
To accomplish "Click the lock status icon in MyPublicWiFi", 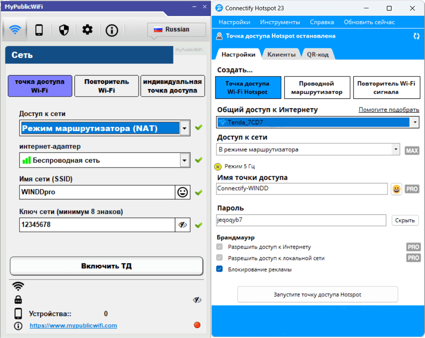I will [18, 299].
